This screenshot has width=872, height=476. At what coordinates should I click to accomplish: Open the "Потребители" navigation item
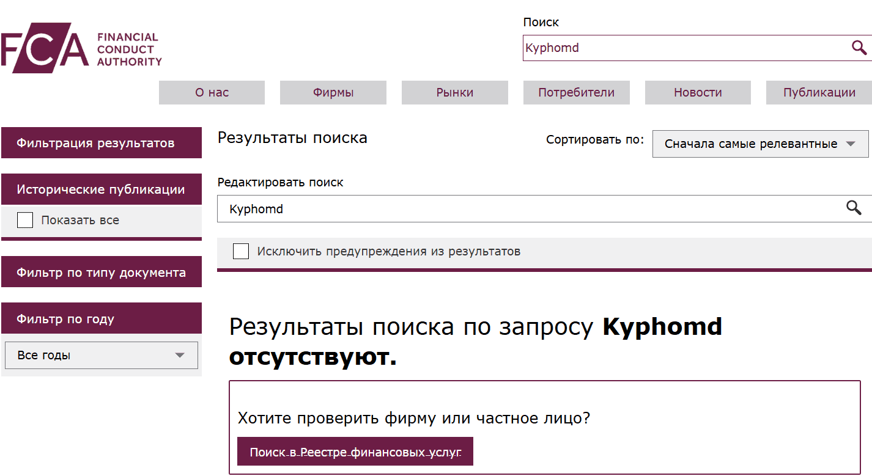click(x=576, y=92)
